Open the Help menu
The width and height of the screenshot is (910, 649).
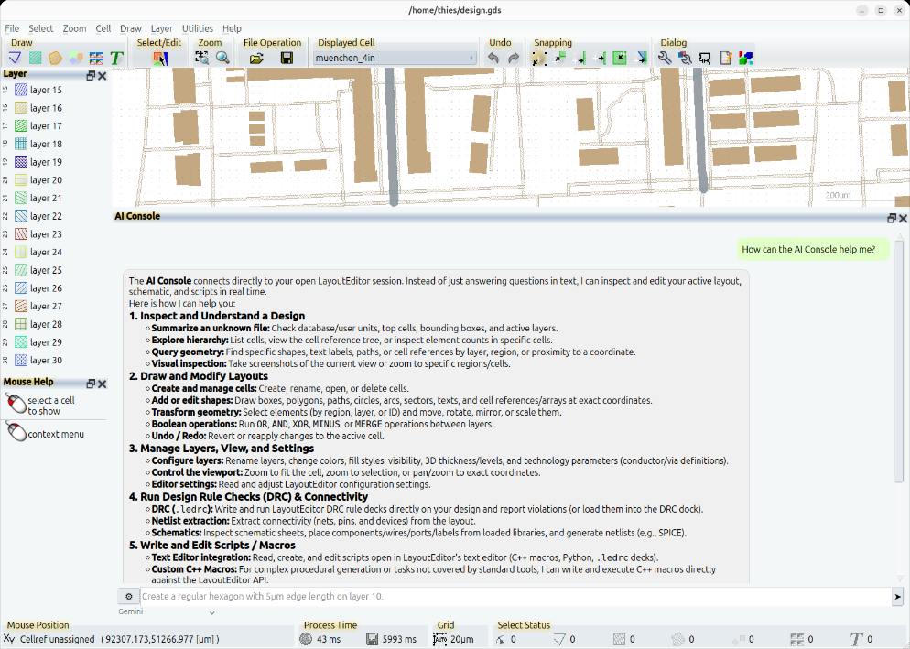pos(232,28)
